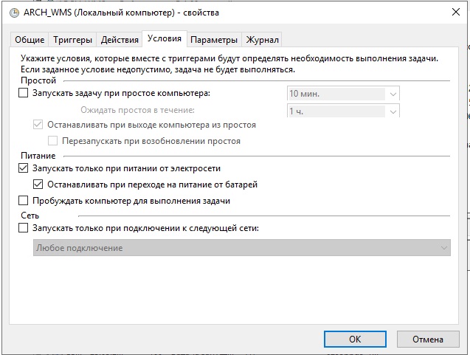
Task: Open the Параметры tab
Action: 215,40
